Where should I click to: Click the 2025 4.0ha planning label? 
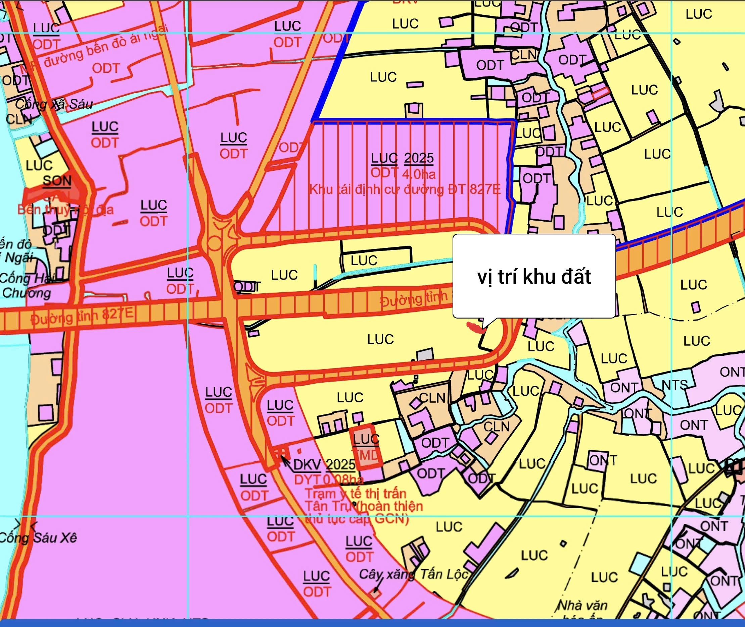[419, 166]
